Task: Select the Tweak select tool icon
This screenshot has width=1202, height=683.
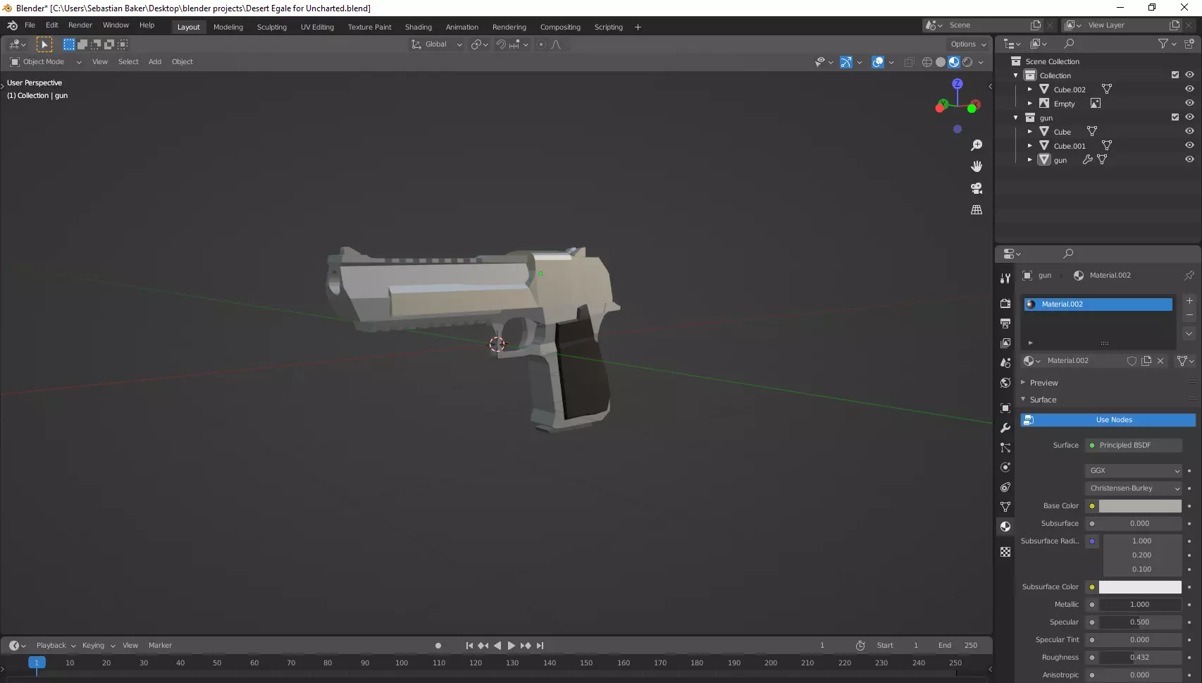Action: pyautogui.click(x=44, y=44)
